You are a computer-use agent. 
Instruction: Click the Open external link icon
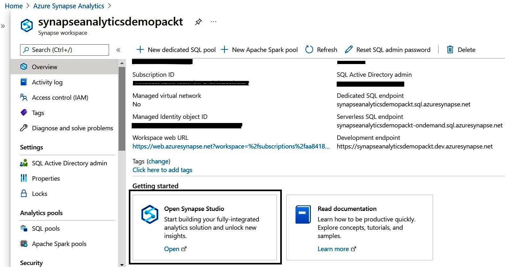point(184,249)
